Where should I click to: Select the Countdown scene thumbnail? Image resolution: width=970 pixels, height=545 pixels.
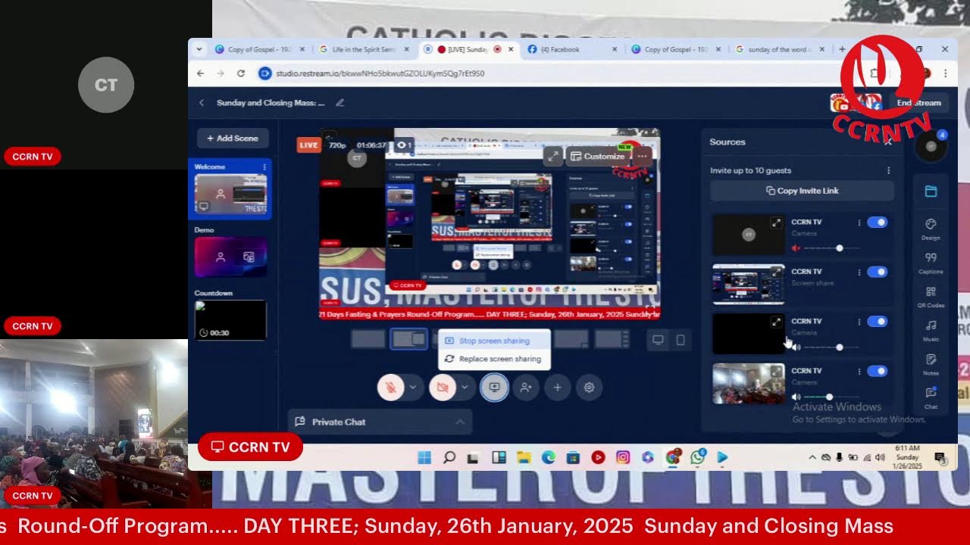pos(230,320)
